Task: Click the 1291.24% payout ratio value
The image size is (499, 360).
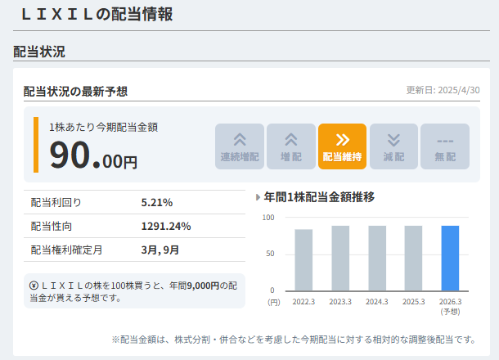Action: pyautogui.click(x=166, y=227)
